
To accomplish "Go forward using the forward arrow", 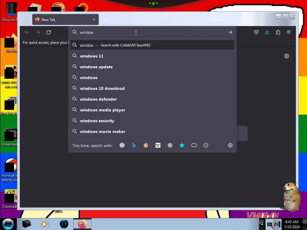I will click(x=38, y=32).
